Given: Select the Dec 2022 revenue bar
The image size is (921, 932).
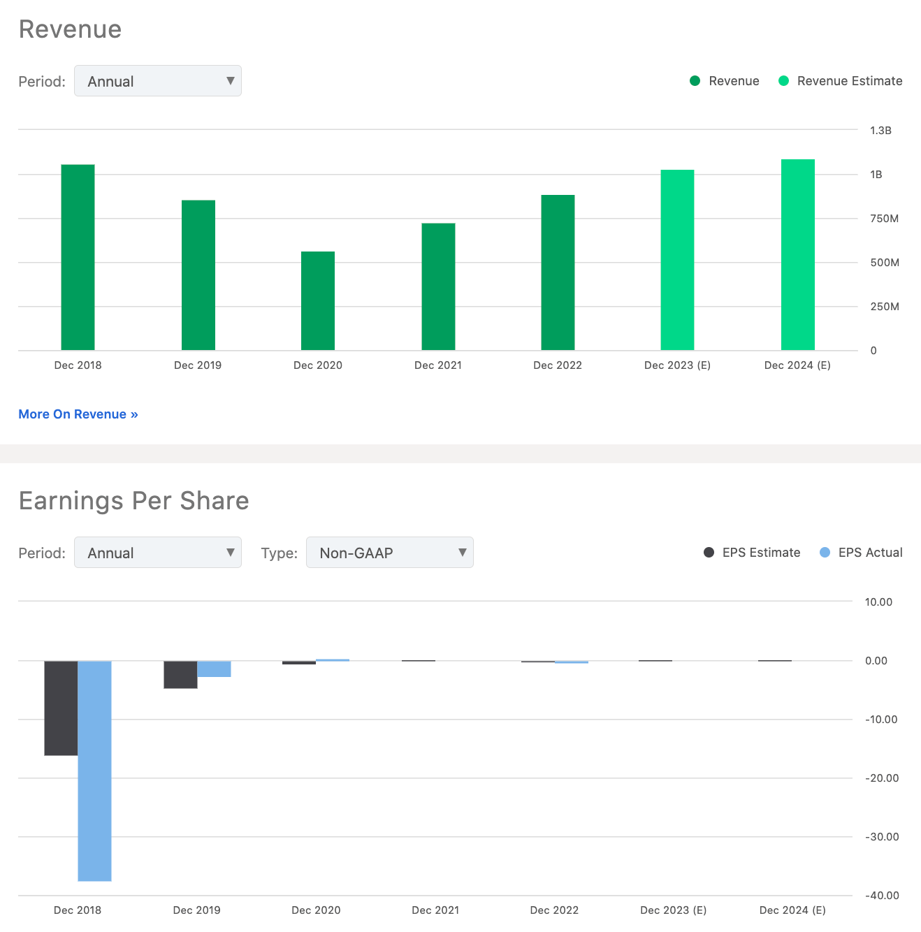Looking at the screenshot, I should coord(558,272).
